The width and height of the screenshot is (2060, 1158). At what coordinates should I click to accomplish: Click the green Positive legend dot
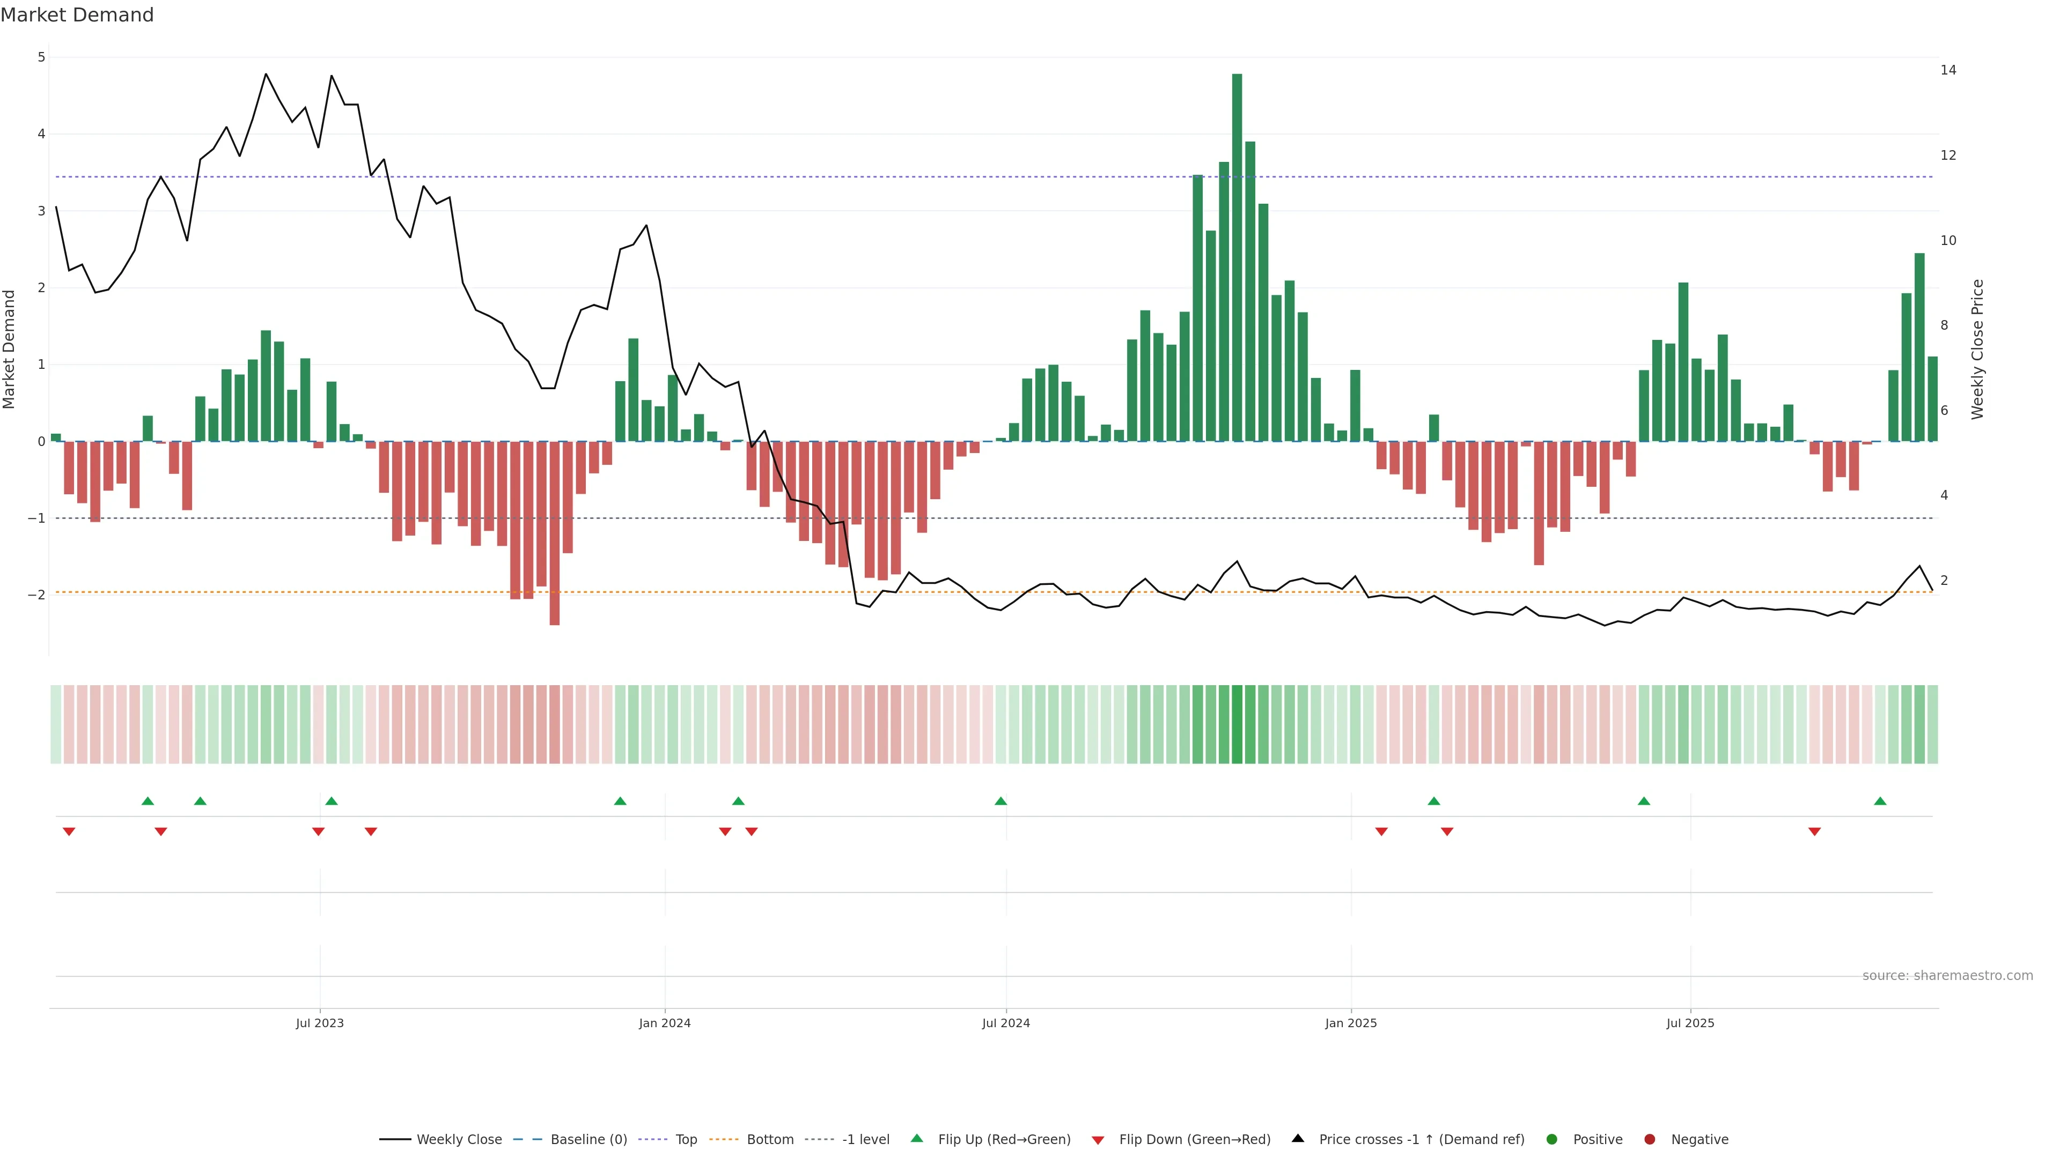[1552, 1140]
